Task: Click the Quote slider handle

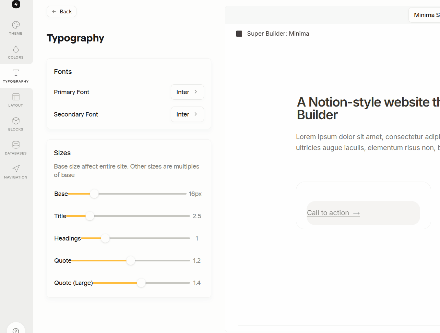Action: (131, 261)
